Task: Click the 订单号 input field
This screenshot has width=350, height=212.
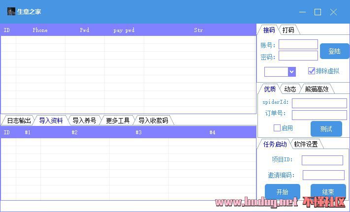Action: point(319,115)
